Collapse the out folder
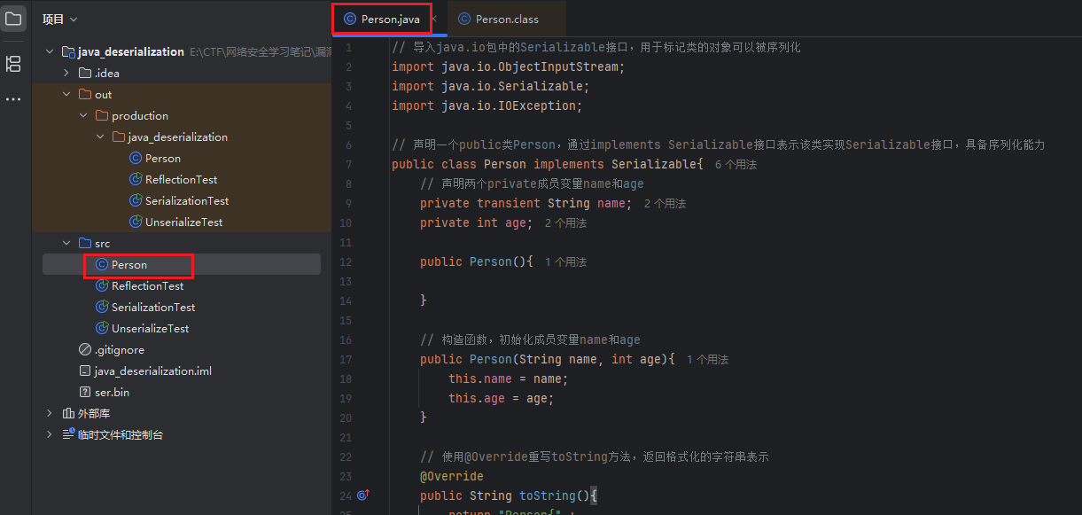The height and width of the screenshot is (515, 1082). [x=66, y=95]
